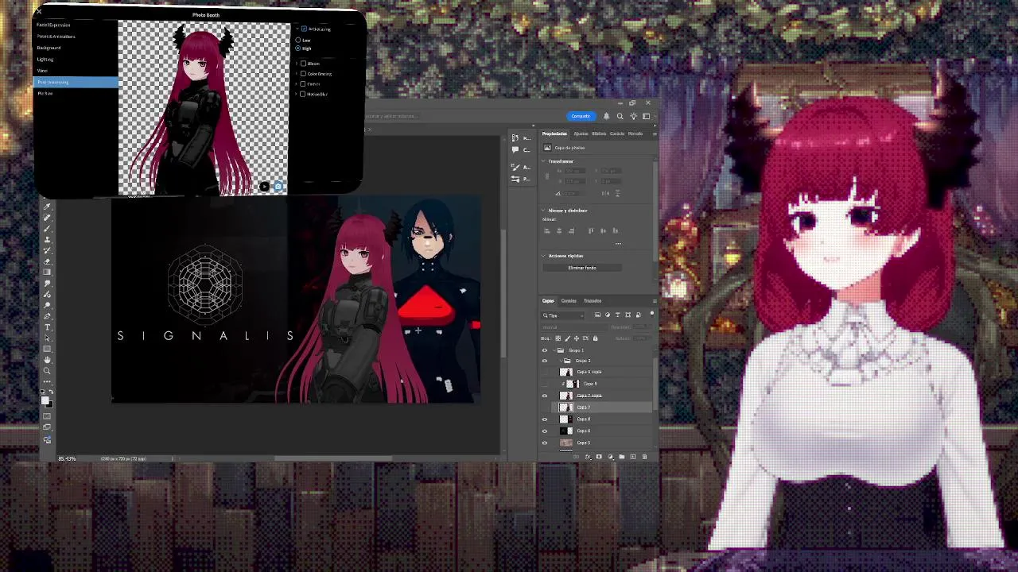Click the flip vertical icon in Transformar
Image resolution: width=1018 pixels, height=572 pixels.
(x=617, y=193)
